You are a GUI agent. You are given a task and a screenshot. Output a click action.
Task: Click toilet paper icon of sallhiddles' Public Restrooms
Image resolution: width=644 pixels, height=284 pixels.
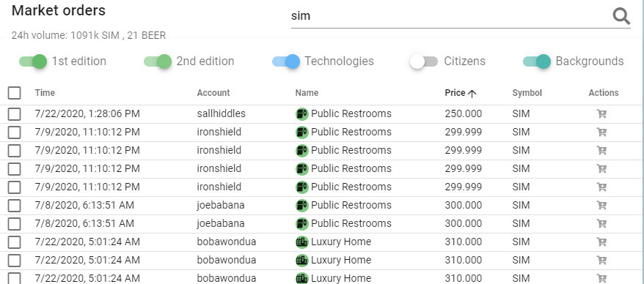coord(302,114)
